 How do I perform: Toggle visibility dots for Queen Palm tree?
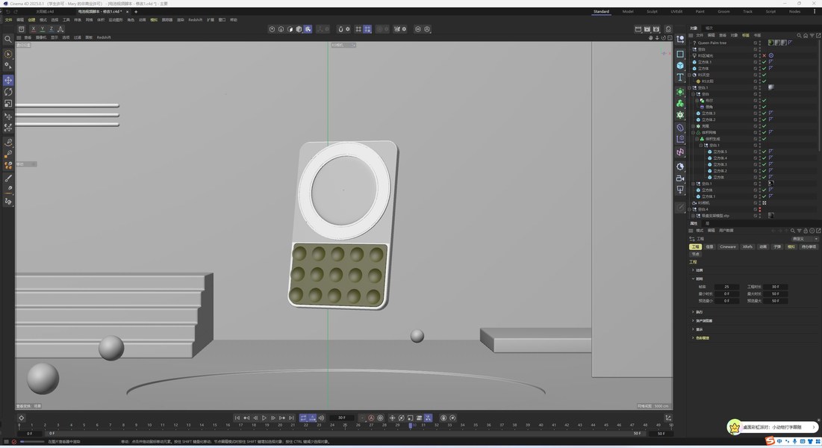coord(760,43)
